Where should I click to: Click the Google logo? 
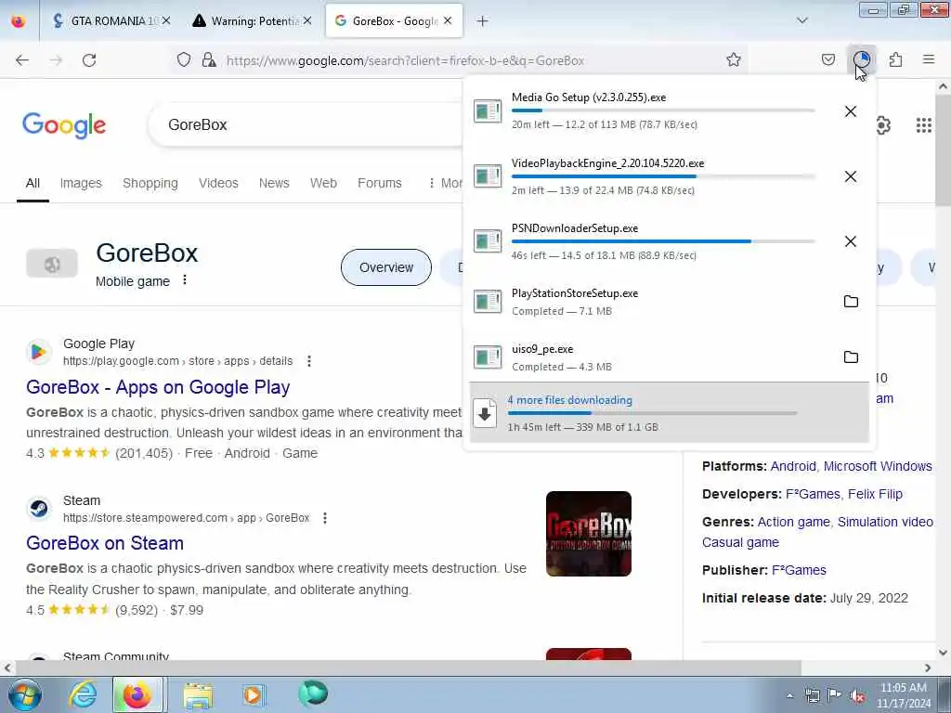coord(64,125)
